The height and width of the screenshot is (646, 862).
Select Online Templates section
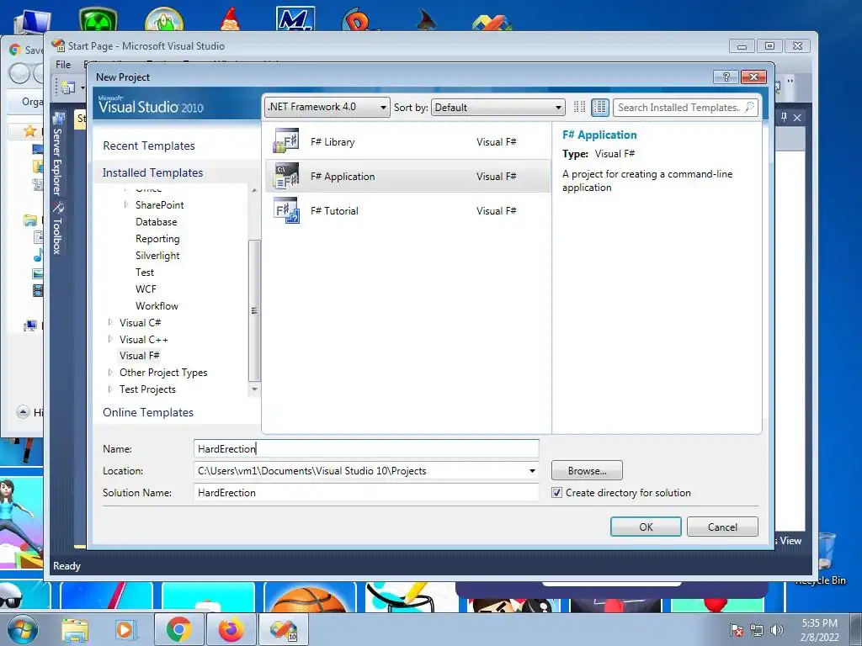point(148,412)
